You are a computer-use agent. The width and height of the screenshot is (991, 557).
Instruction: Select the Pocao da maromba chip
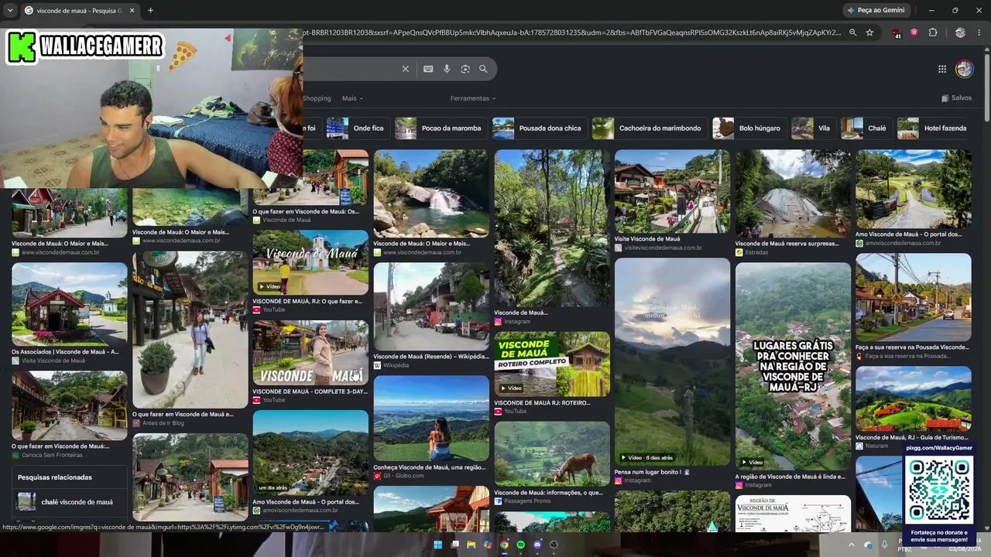pos(440,128)
